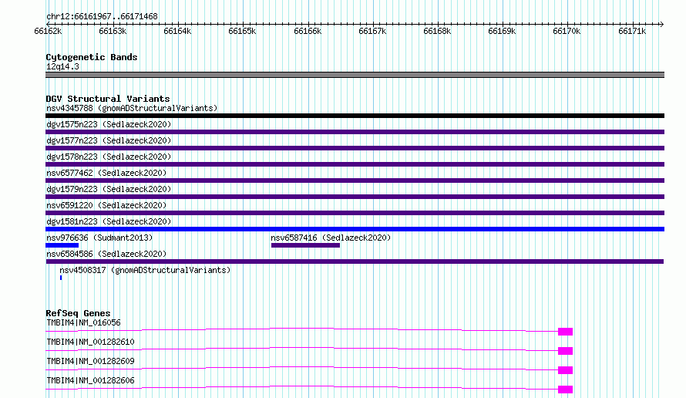Select the 12q14.3 band label
This screenshot has height=398, width=686.
[x=62, y=66]
